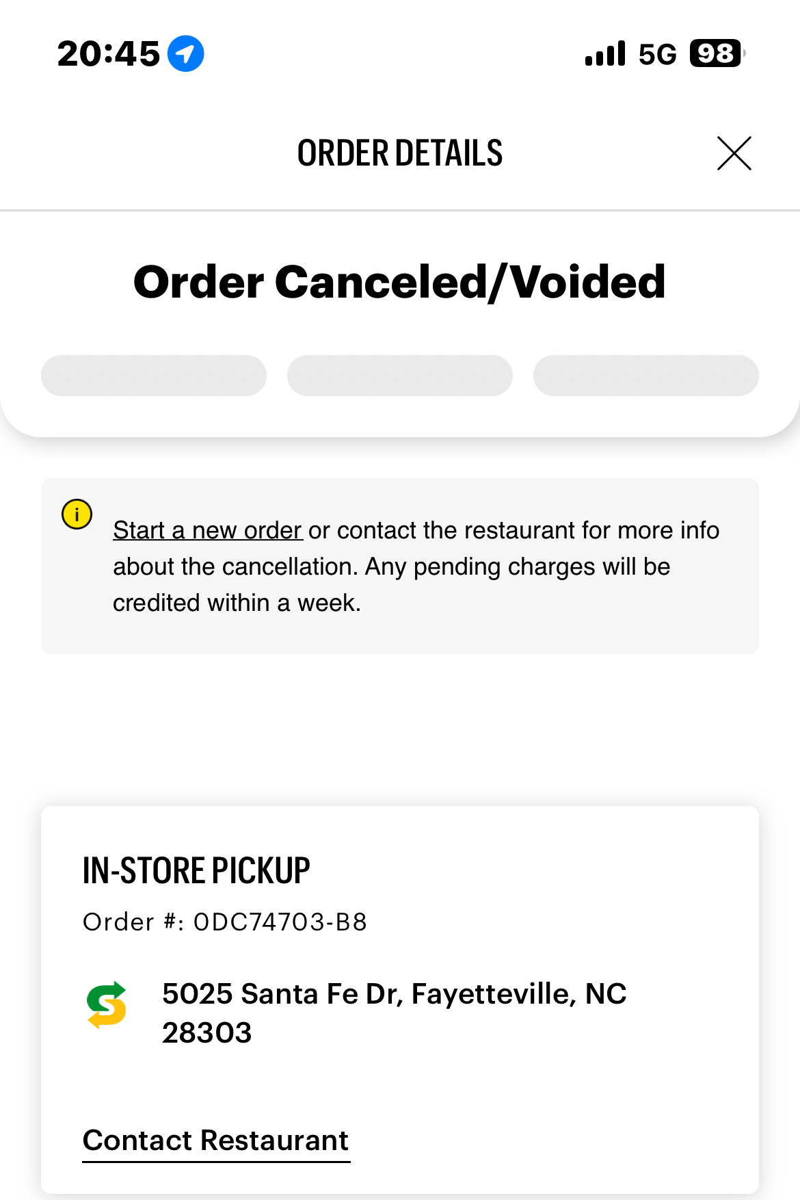The width and height of the screenshot is (800, 1200).
Task: Tap the Order Canceled/Voided status heading
Action: [400, 282]
